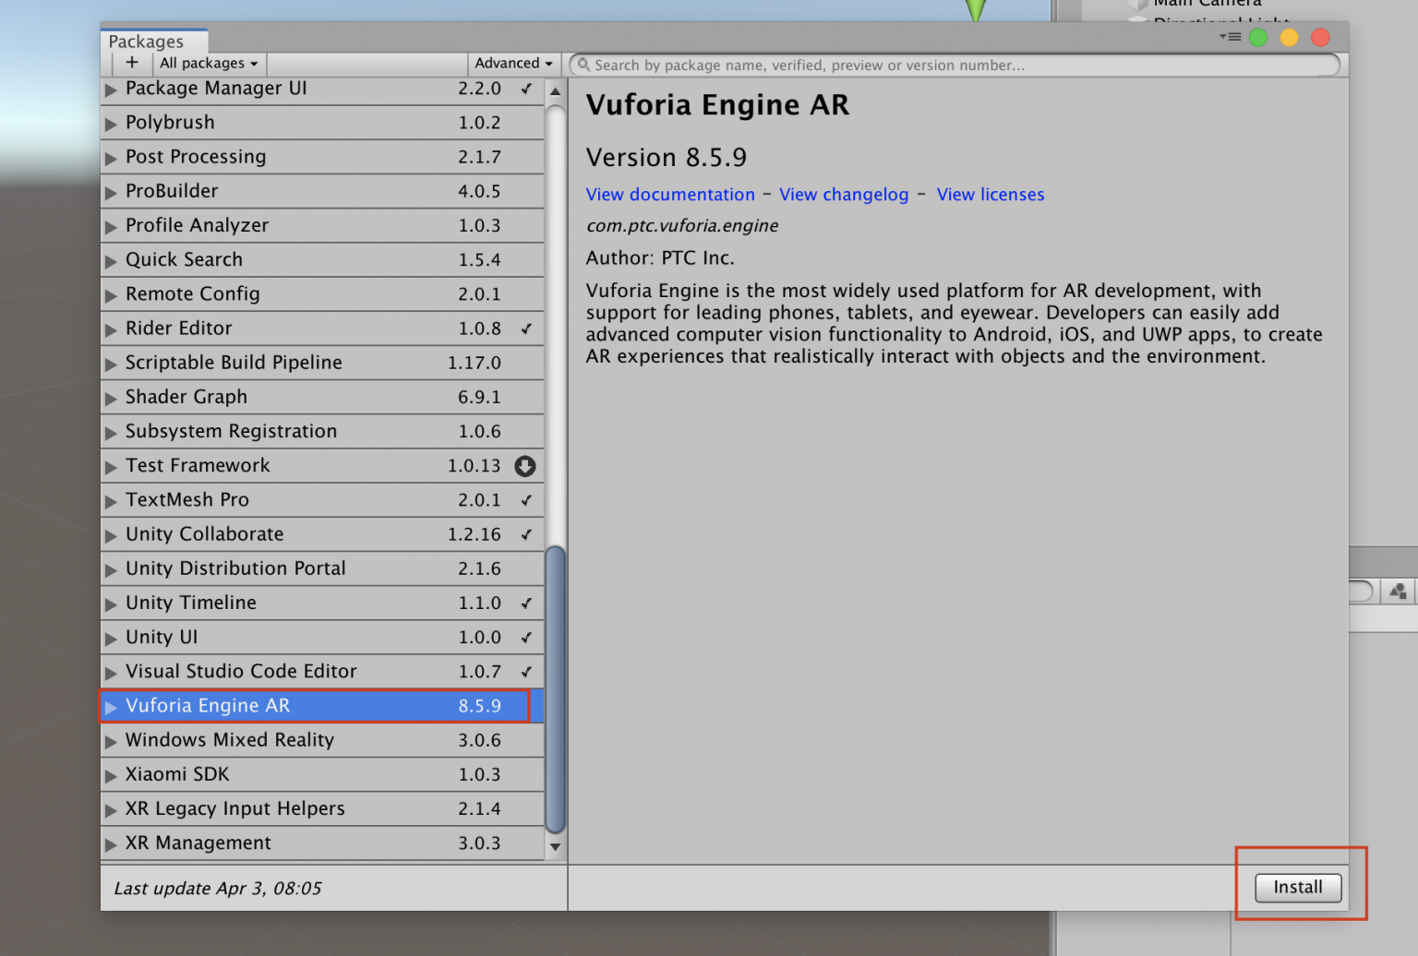Open the All packages dropdown

(x=208, y=63)
